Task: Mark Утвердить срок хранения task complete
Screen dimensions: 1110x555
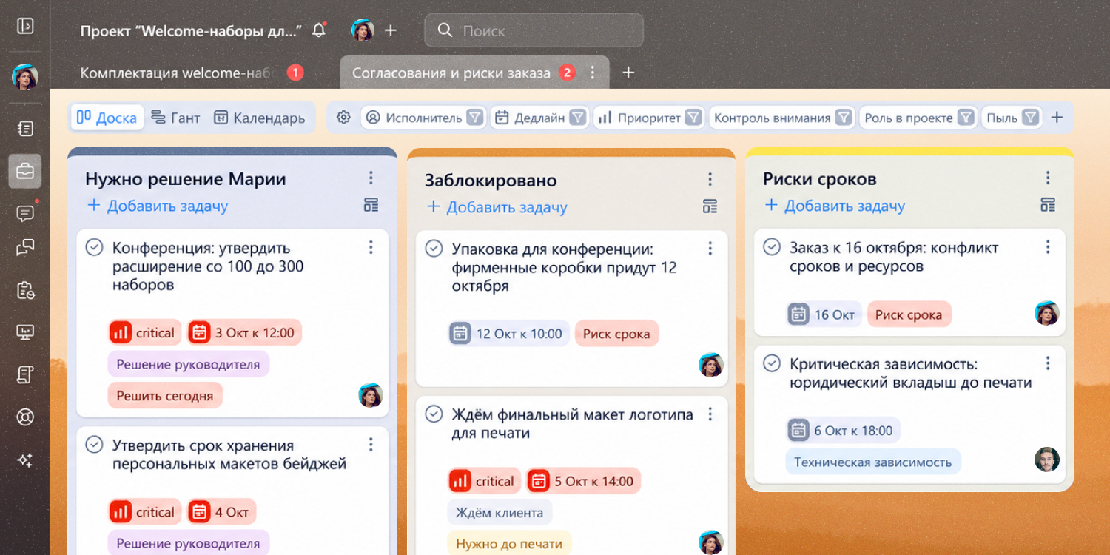Action: click(x=95, y=445)
